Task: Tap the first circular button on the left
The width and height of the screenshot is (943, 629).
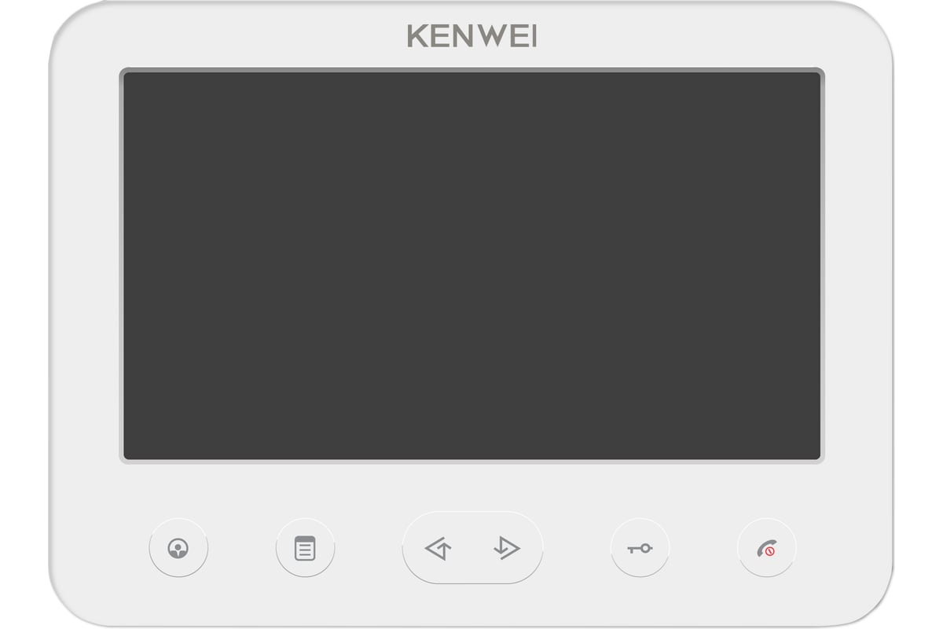Action: coord(178,547)
